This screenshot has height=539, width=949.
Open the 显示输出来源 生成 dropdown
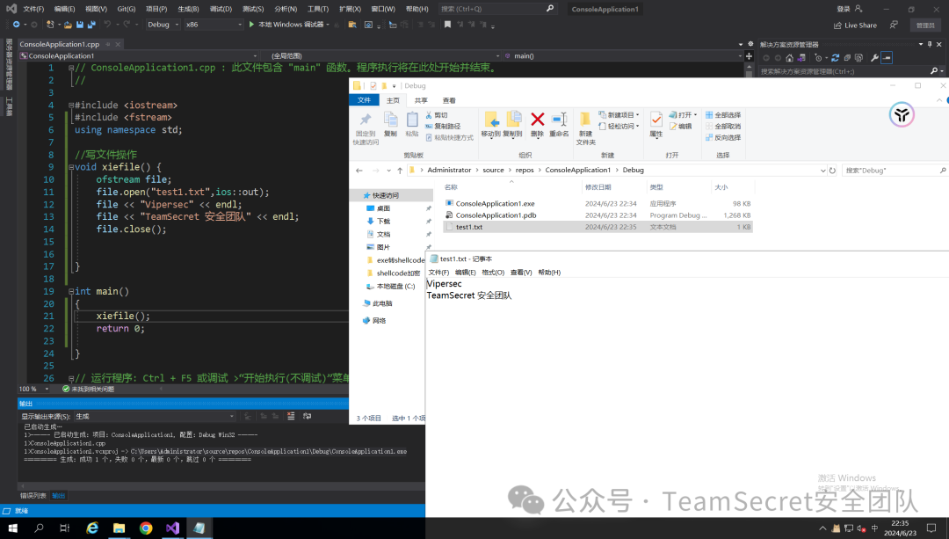[x=155, y=417]
